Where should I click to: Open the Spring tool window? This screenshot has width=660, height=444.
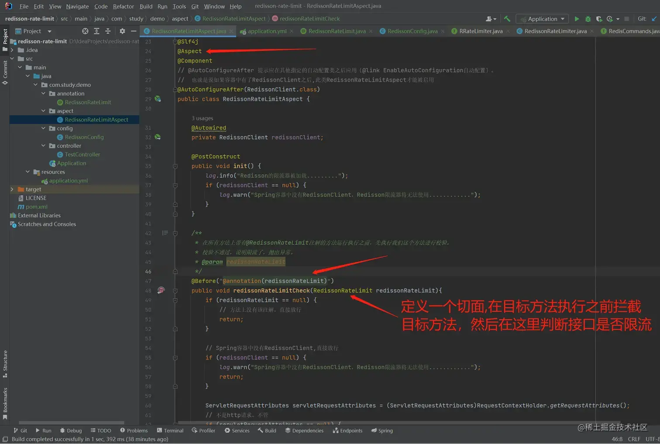click(382, 430)
